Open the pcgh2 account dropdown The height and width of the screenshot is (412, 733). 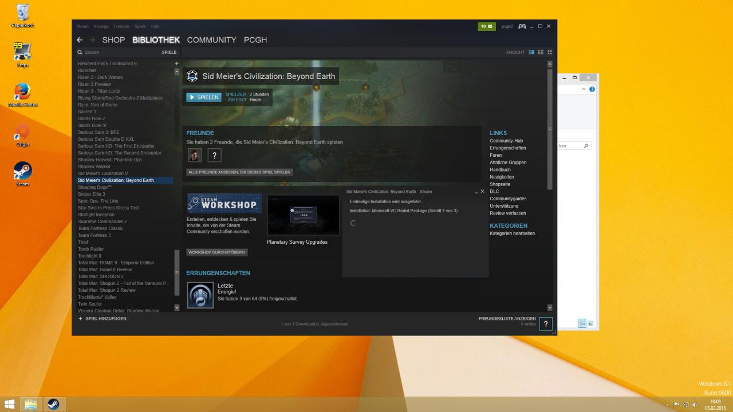[507, 26]
